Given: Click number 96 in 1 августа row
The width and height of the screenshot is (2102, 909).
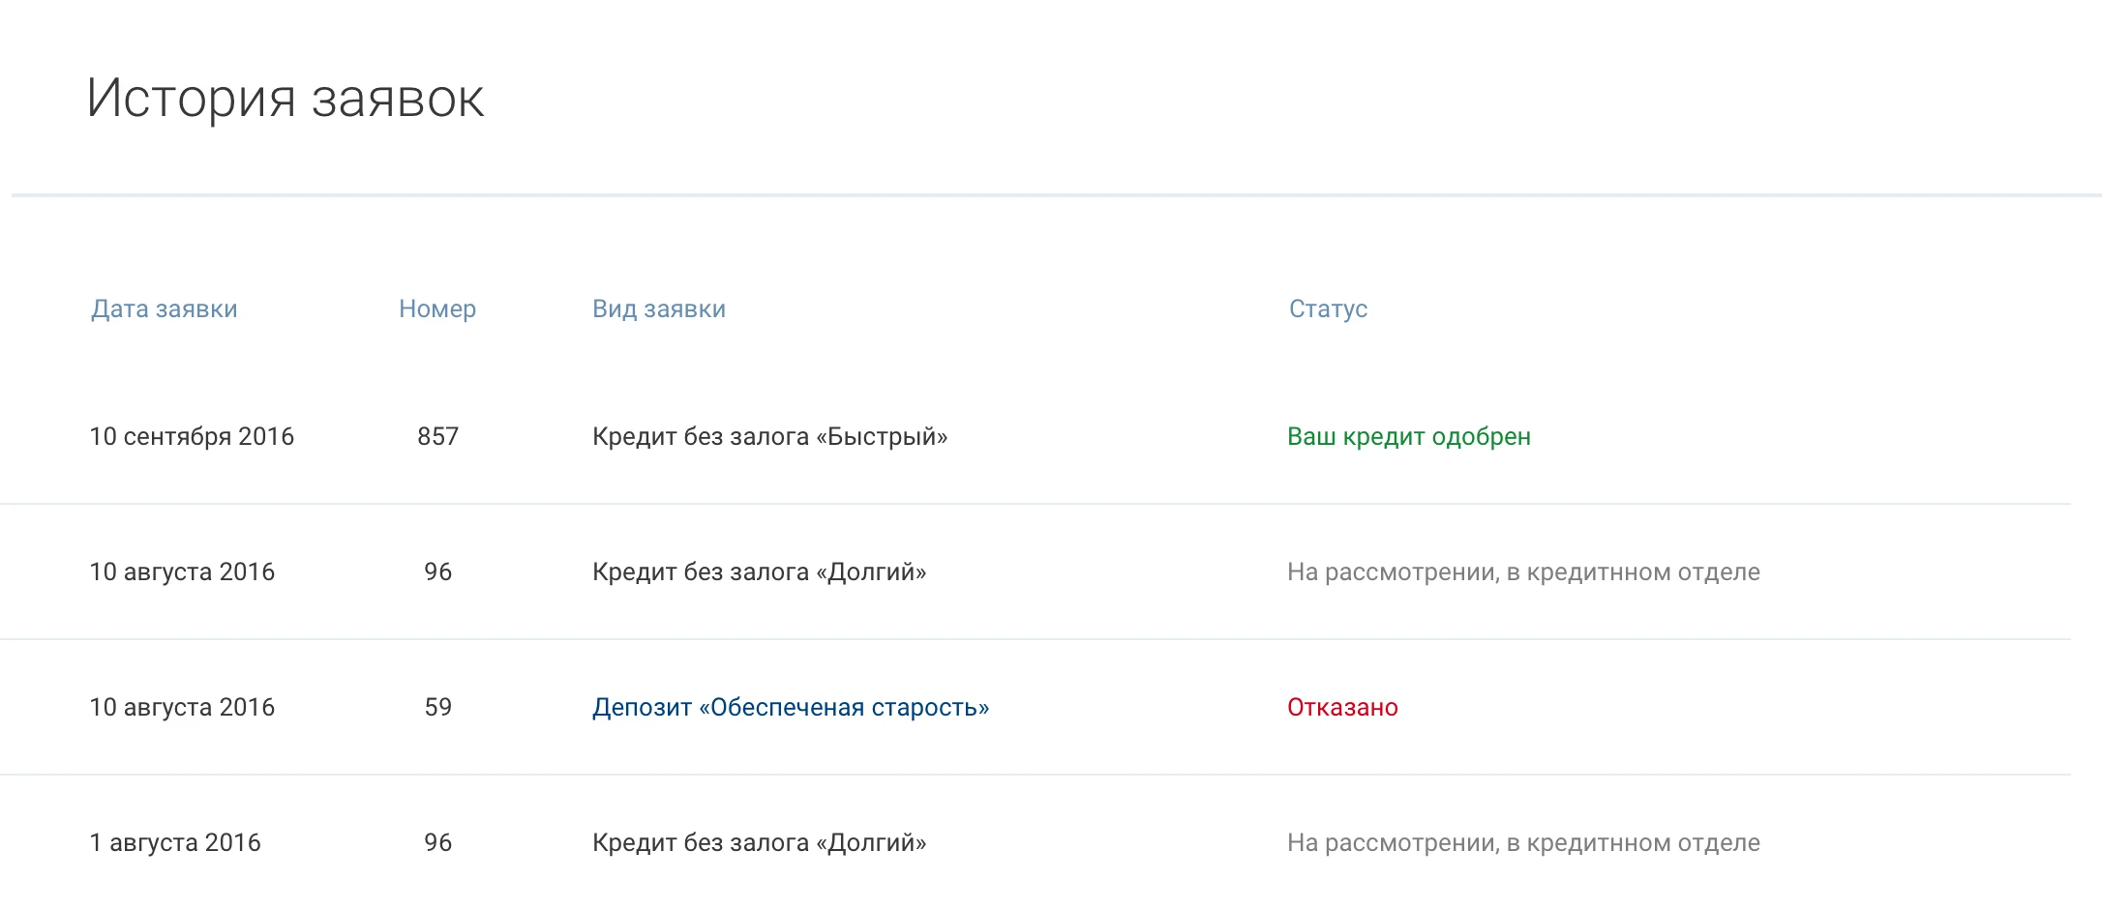Looking at the screenshot, I should click(x=437, y=843).
